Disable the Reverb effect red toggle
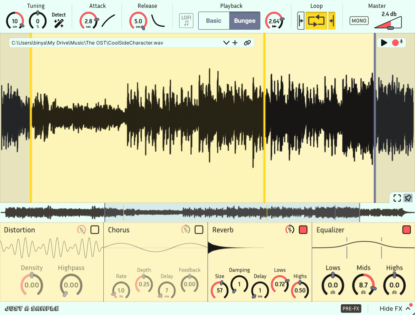415x315 pixels. pos(303,230)
